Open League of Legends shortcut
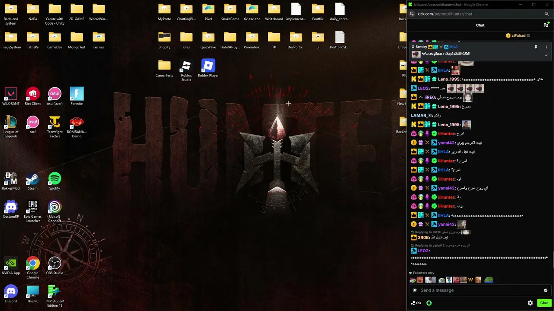This screenshot has width=554, height=311. [11, 127]
